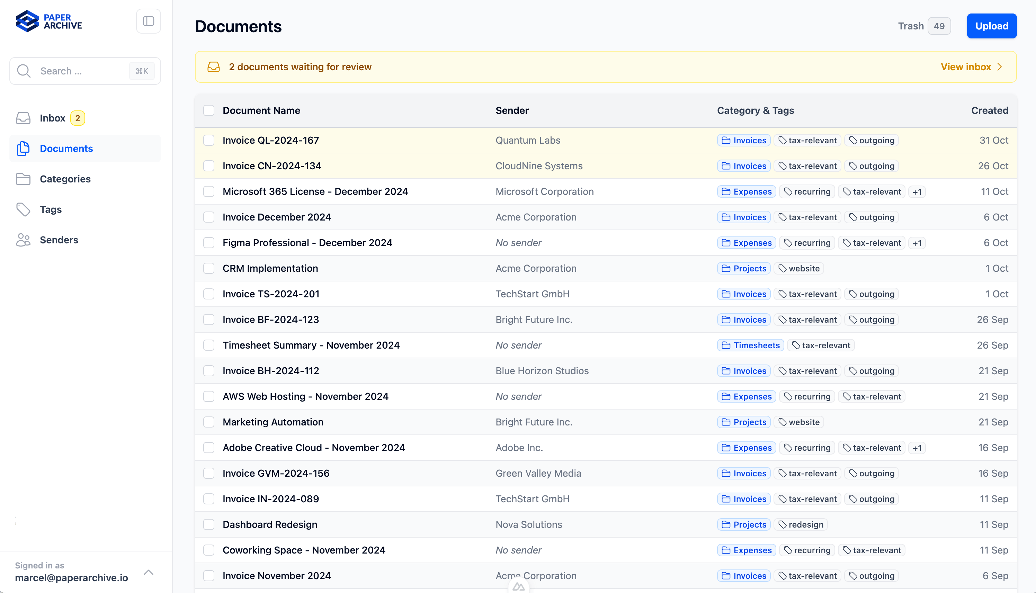Check the CRM Implementation row checkbox
Viewport: 1036px width, 593px height.
208,268
